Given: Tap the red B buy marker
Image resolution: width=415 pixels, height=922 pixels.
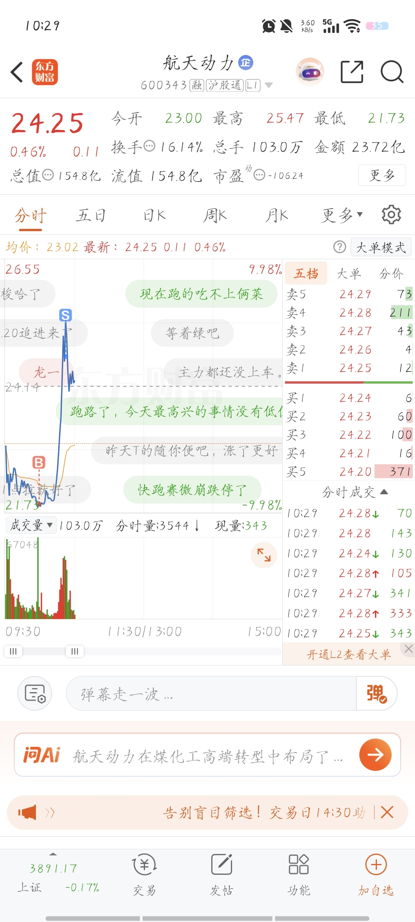Looking at the screenshot, I should click(39, 462).
